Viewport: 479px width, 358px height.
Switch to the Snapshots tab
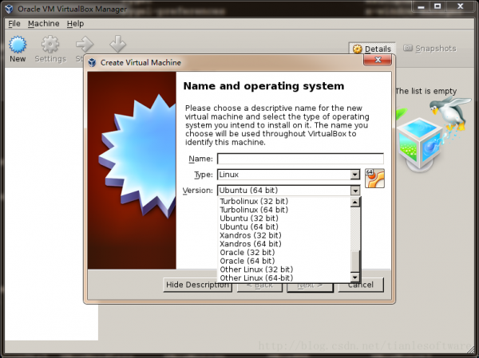430,48
